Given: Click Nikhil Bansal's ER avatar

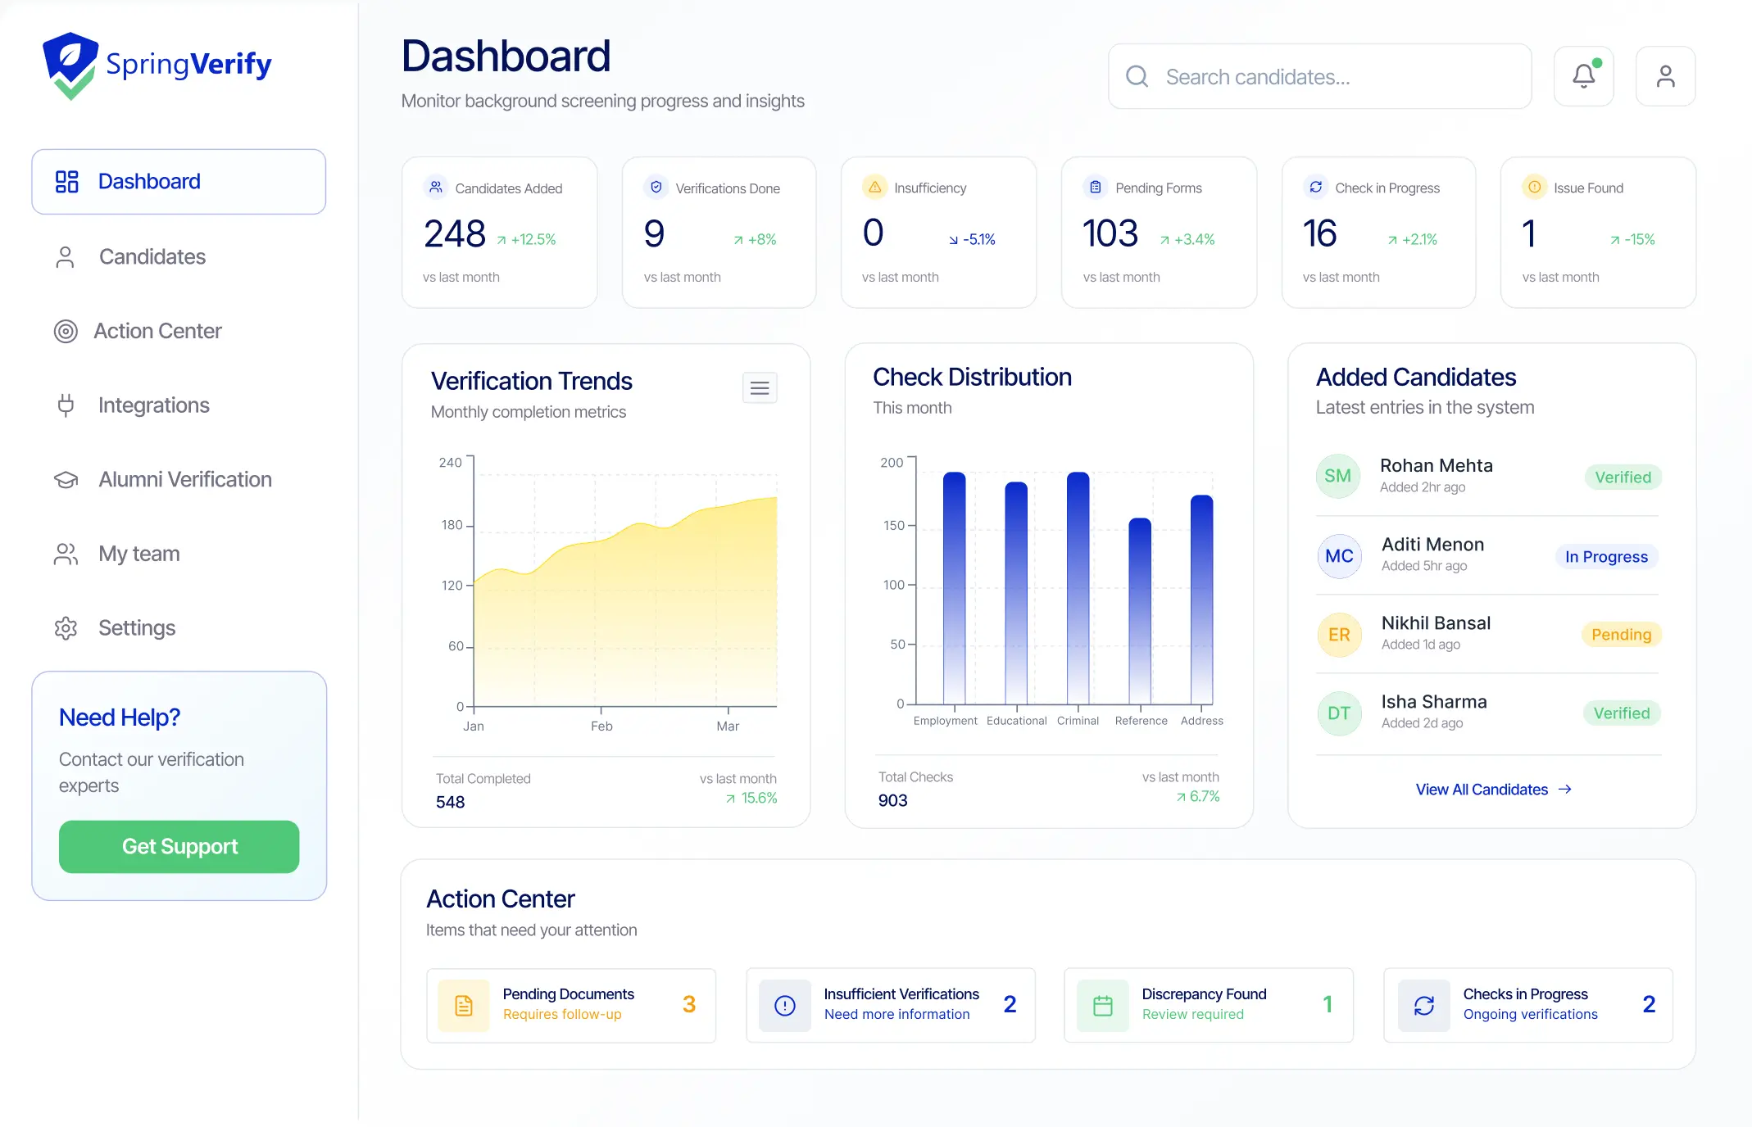Looking at the screenshot, I should point(1339,635).
